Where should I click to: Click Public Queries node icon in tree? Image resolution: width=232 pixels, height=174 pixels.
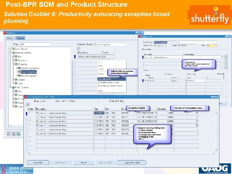13,87
